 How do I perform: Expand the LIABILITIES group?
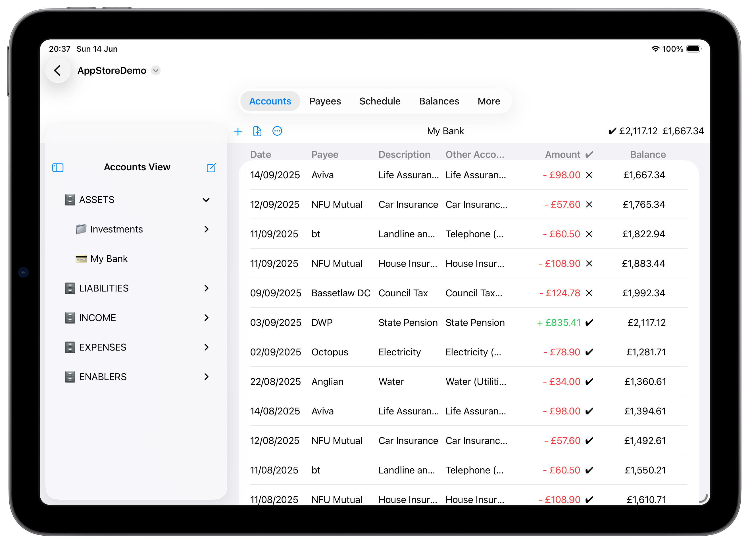(206, 288)
